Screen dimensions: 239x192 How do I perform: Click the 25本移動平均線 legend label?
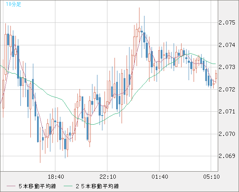click(97, 186)
